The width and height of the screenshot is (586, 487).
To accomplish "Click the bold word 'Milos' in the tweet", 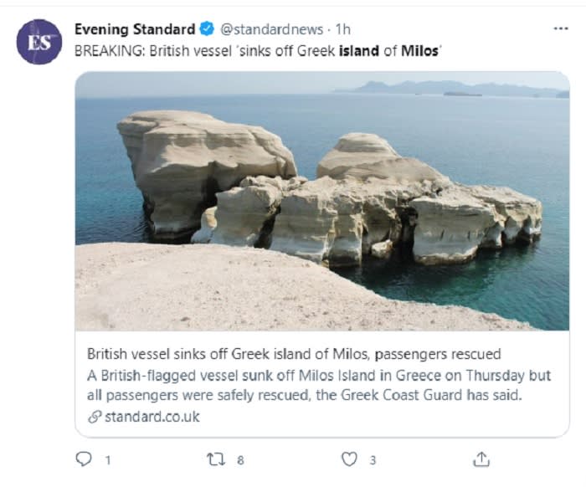I will (x=424, y=51).
